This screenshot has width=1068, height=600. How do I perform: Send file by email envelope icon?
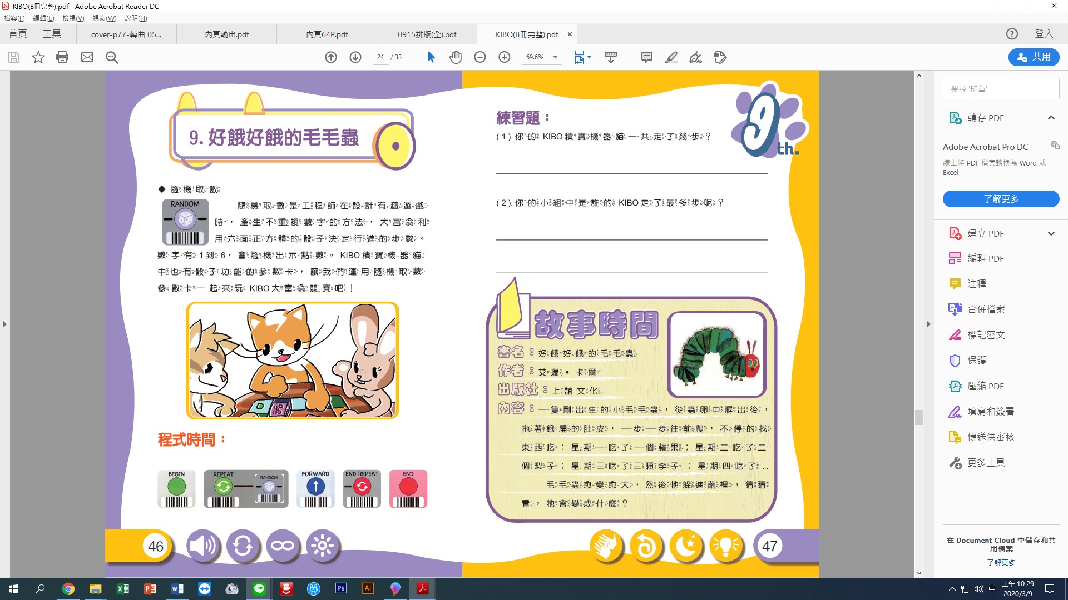point(87,57)
